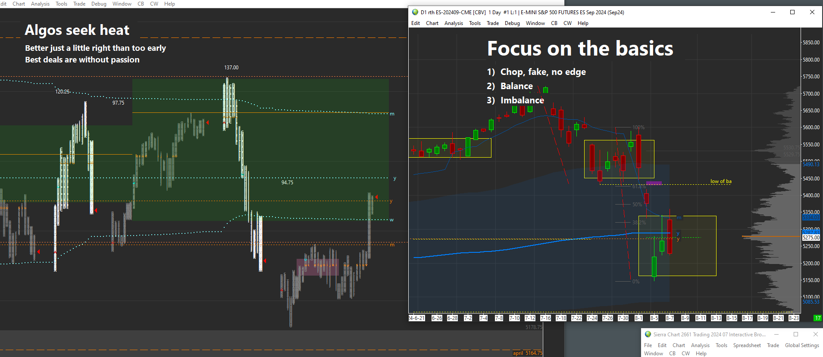
Task: Select the 'Focus on the basics' chart heading
Action: click(x=580, y=48)
